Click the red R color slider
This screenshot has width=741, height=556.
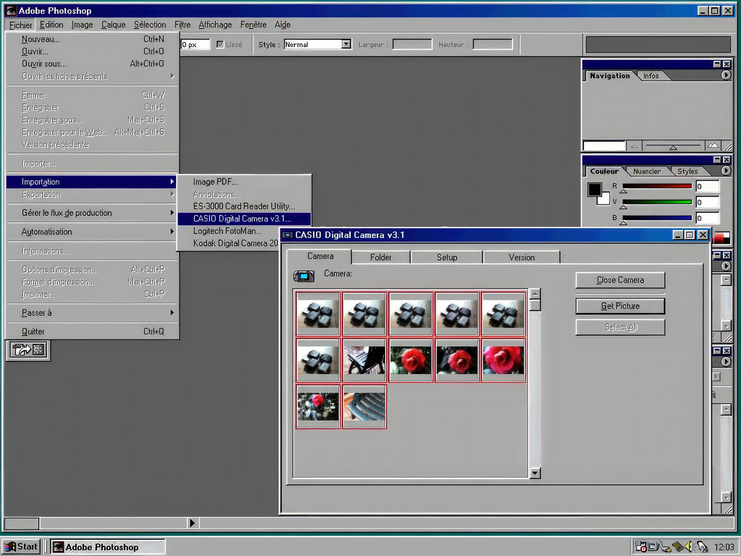(657, 187)
